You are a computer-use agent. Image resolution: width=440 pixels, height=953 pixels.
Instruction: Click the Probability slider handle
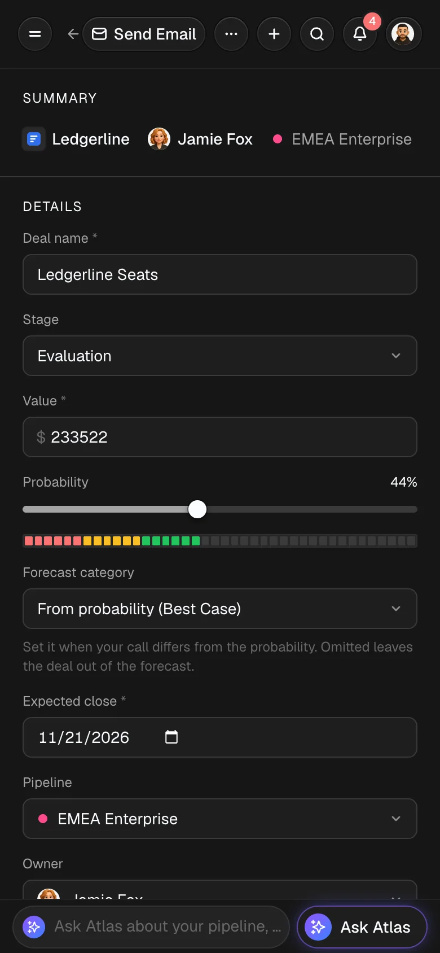tap(197, 509)
